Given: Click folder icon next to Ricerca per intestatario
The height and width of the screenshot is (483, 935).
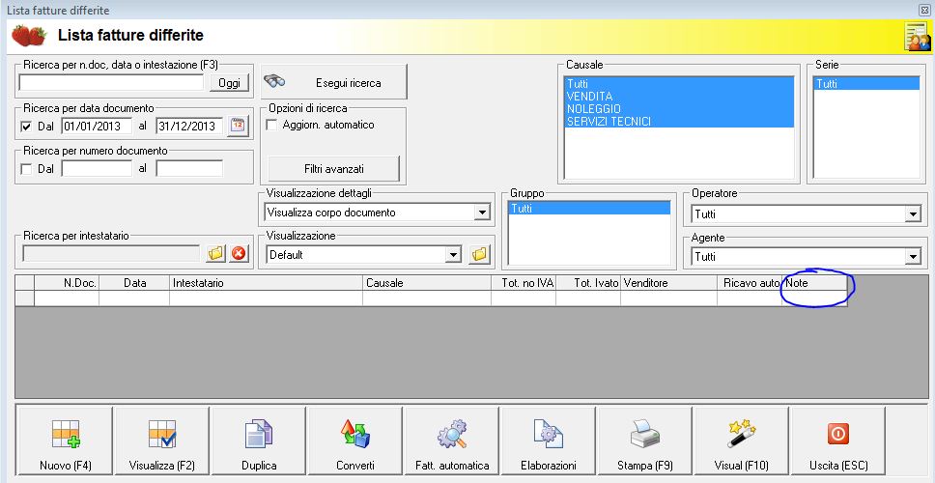Looking at the screenshot, I should 215,253.
